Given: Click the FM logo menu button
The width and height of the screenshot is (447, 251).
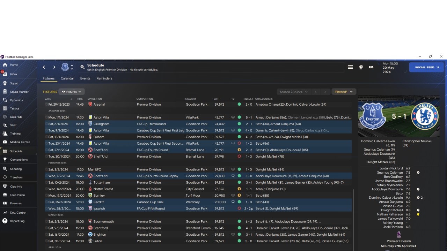Looking at the screenshot, I should click(x=371, y=67).
